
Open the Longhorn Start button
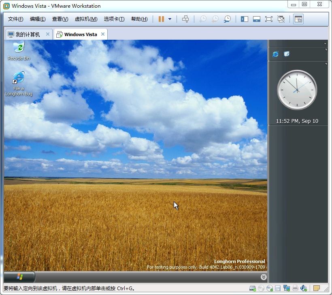click(19, 277)
